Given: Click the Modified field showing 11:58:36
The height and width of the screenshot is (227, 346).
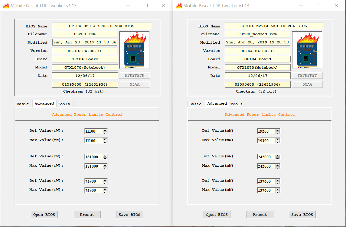Looking at the screenshot, I should coord(85,42).
